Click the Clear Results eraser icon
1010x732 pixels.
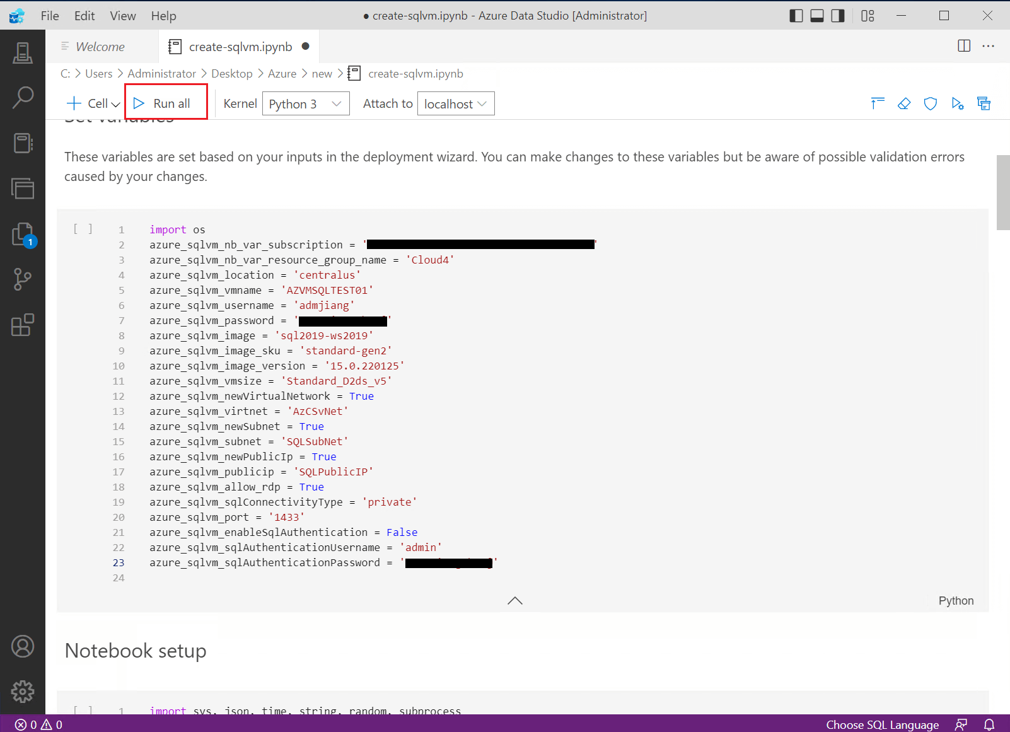(x=904, y=103)
